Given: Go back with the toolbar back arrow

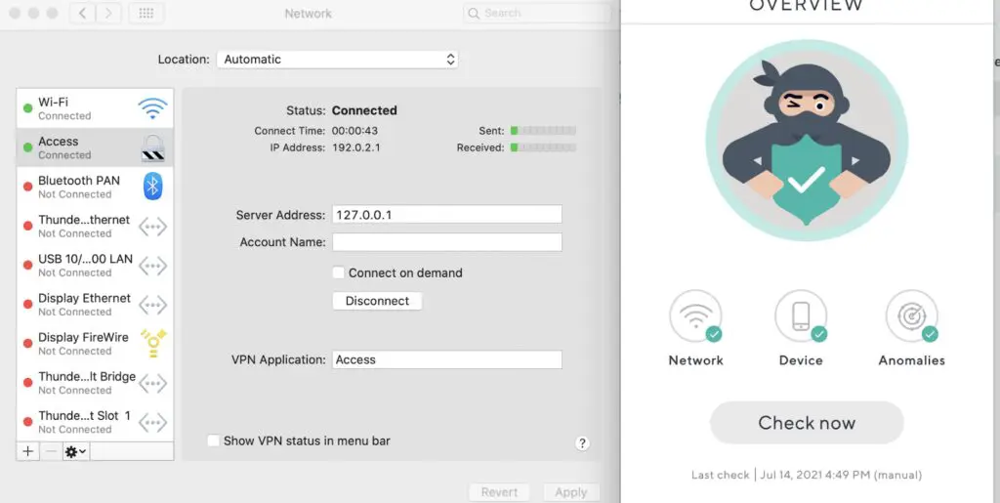Looking at the screenshot, I should [x=82, y=14].
